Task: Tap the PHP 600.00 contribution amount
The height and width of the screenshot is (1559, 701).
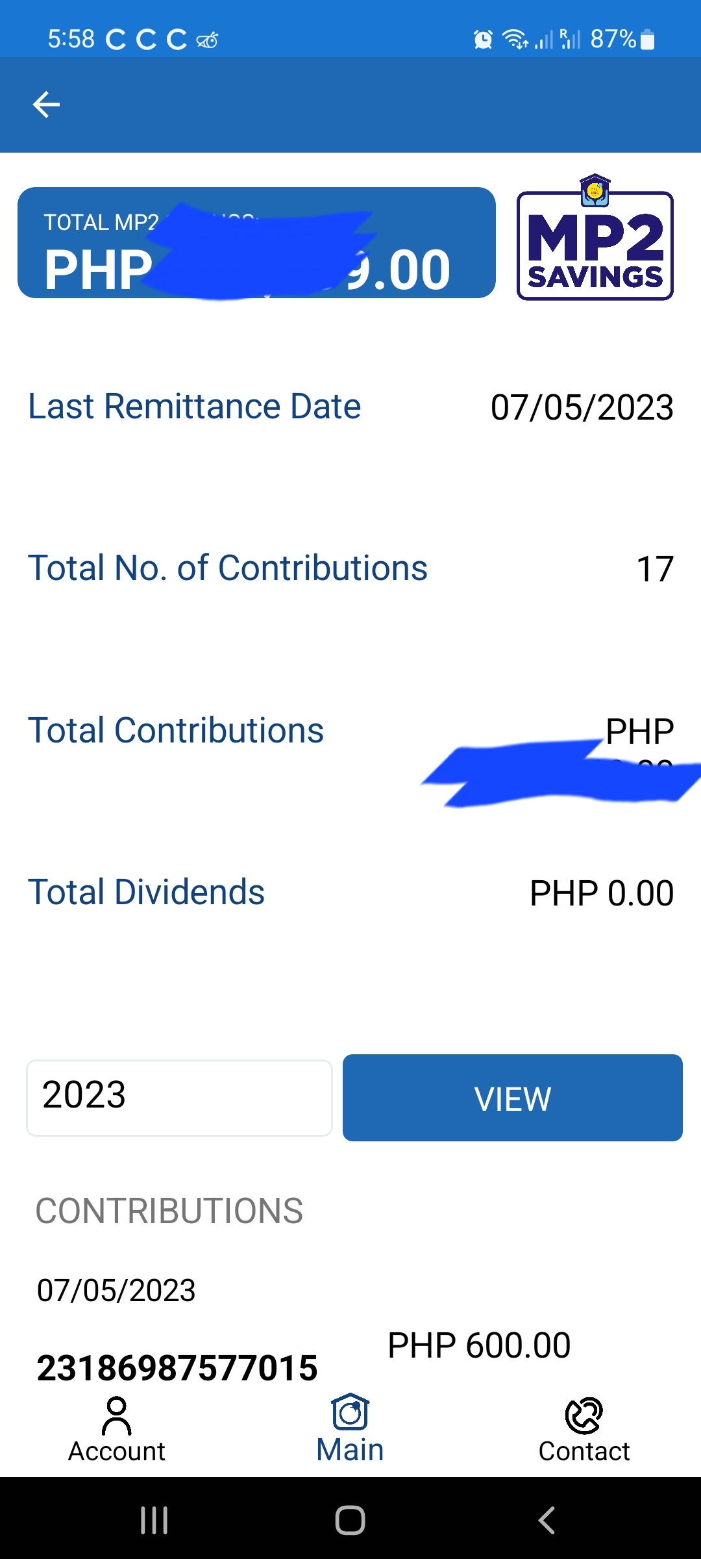Action: pyautogui.click(x=479, y=1345)
